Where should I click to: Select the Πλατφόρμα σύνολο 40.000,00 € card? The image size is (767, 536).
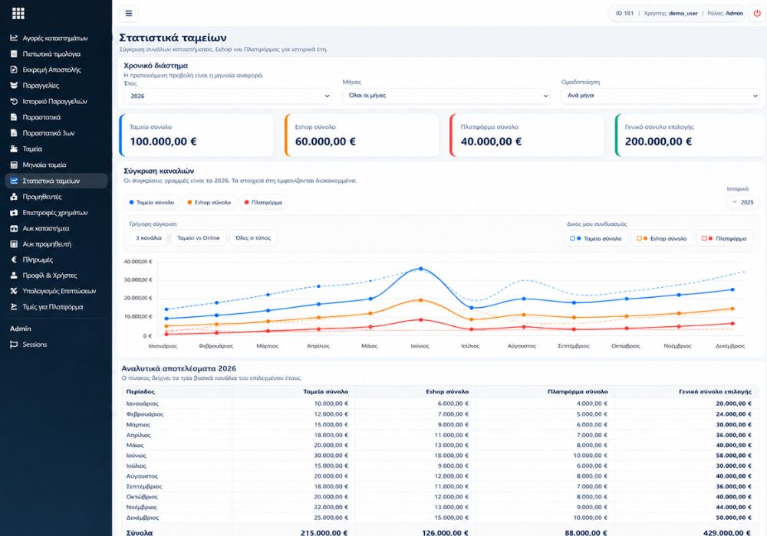[527, 136]
